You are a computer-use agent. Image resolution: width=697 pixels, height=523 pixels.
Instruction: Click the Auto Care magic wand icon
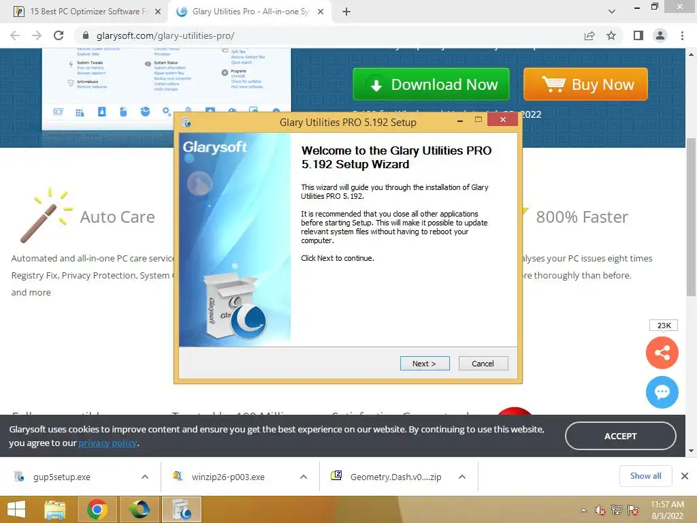point(46,215)
